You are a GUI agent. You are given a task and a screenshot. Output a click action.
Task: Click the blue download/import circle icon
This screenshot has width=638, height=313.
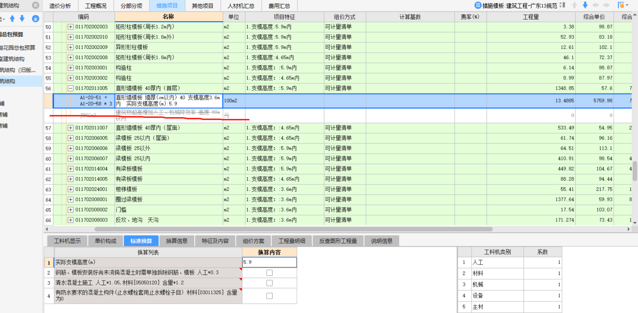[x=35, y=19]
